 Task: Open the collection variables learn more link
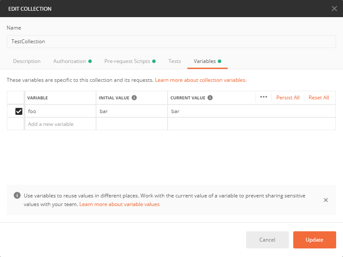[201, 80]
